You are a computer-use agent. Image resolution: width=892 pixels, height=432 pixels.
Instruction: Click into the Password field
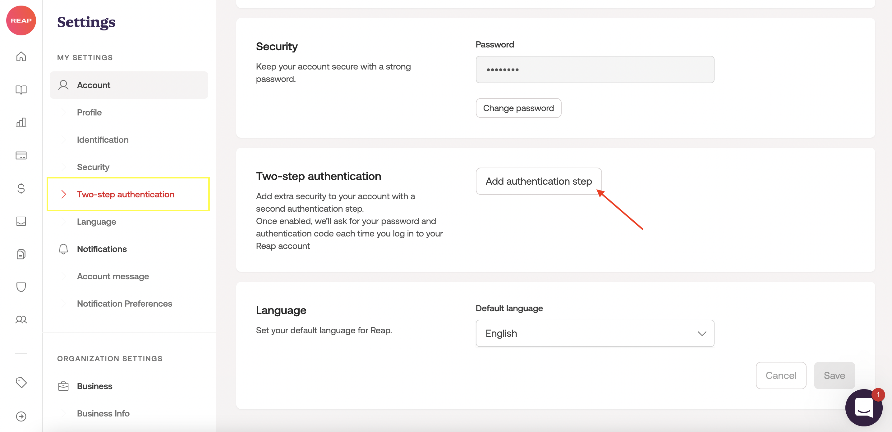[595, 70]
